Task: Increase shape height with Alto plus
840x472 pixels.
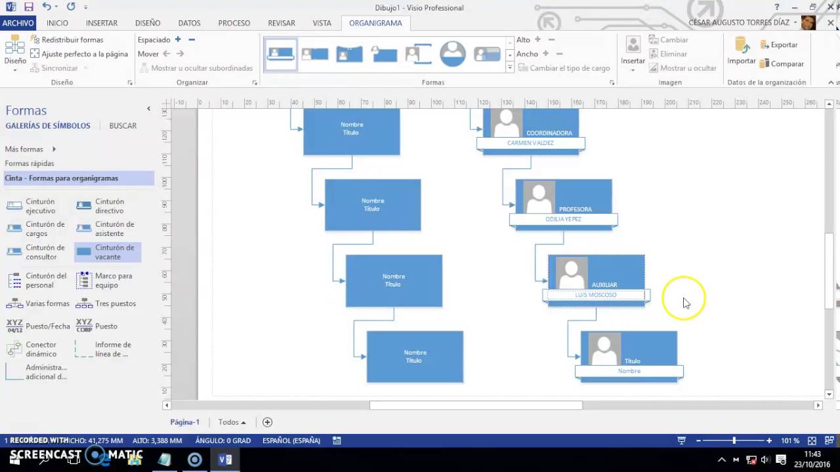Action: [537, 39]
